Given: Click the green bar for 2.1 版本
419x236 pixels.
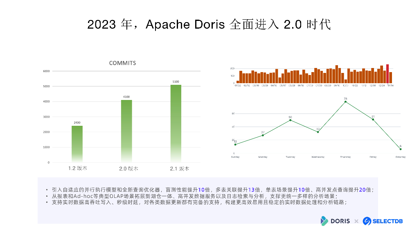Looking at the screenshot, I should point(176,123).
